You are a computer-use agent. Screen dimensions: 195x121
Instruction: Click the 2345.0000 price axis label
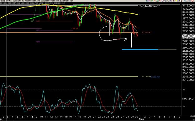(188, 77)
